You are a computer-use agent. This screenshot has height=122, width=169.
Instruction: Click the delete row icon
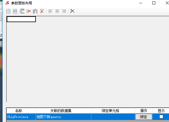click(x=29, y=11)
